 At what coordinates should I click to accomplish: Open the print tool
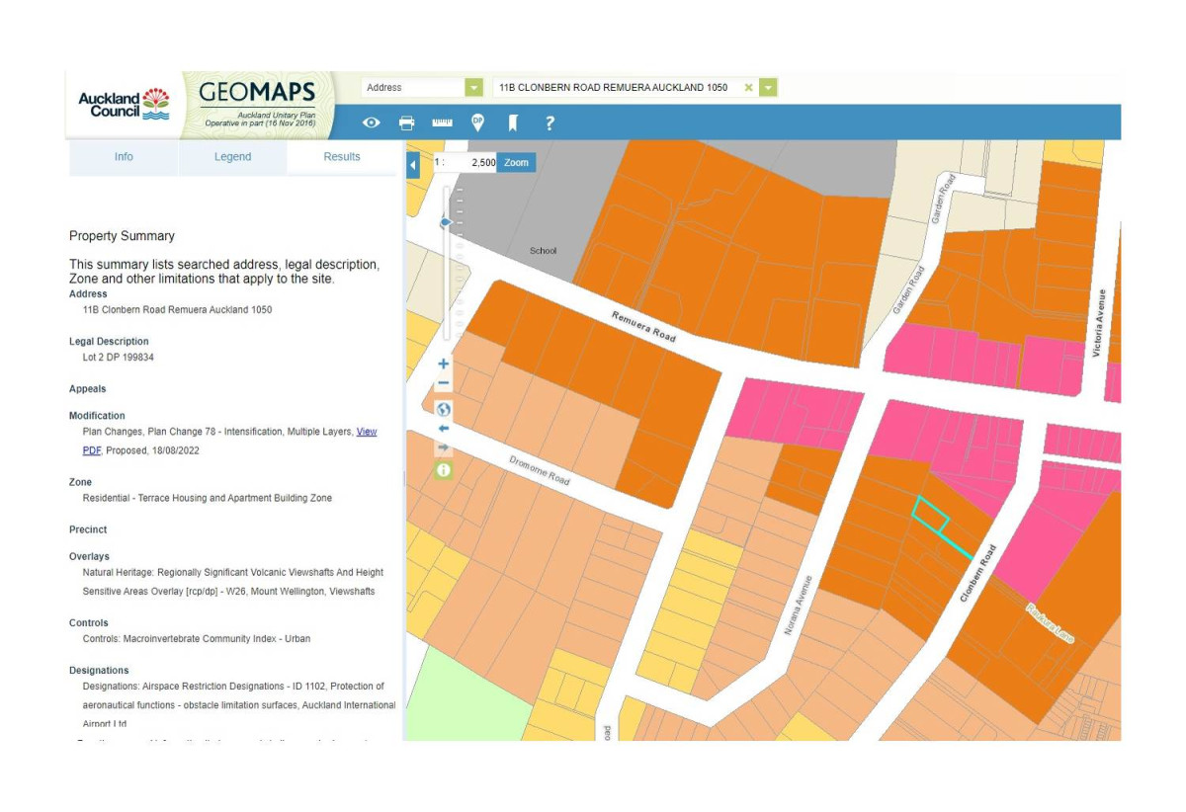tap(406, 122)
